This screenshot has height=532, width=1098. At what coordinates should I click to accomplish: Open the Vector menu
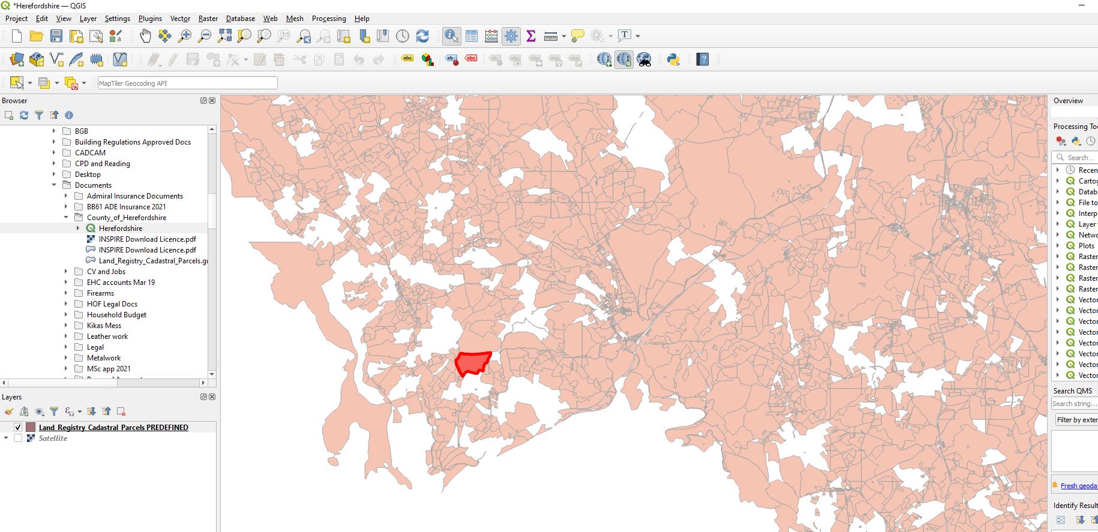tap(180, 19)
